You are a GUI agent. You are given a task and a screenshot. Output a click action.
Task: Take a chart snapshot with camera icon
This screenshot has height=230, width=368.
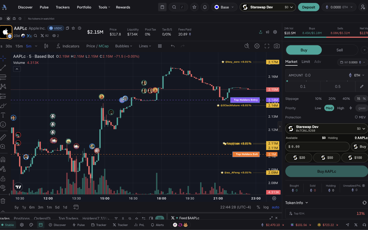pyautogui.click(x=277, y=46)
